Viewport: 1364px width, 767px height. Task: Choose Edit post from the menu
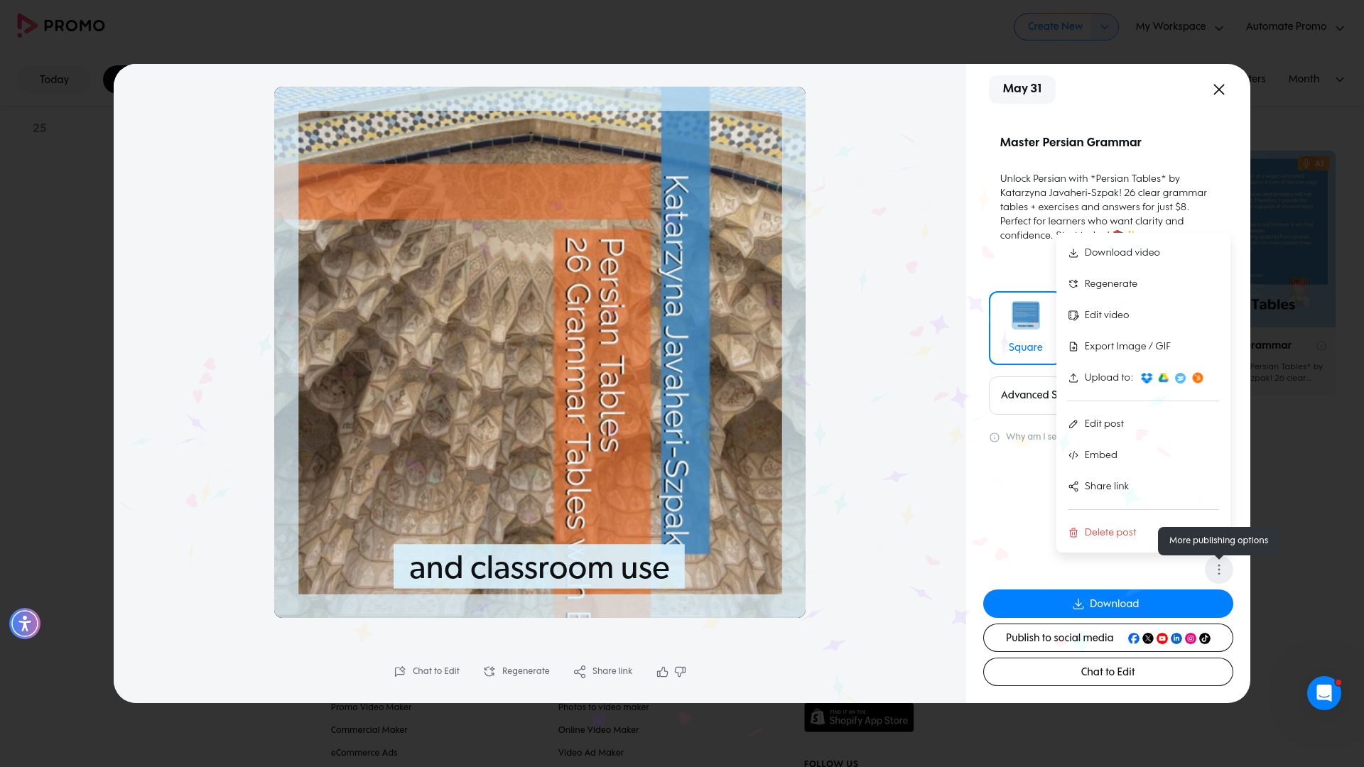pos(1143,424)
